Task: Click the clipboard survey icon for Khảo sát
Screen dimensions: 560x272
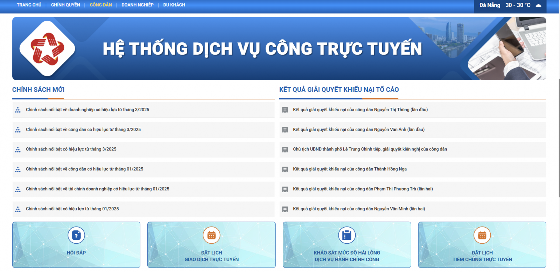Action: click(x=347, y=235)
